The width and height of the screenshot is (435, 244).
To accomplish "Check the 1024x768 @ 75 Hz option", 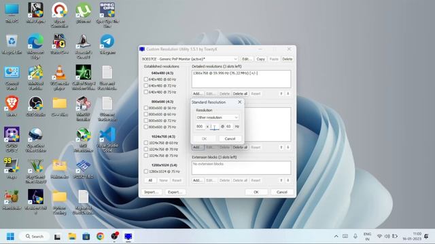I will click(x=146, y=156).
